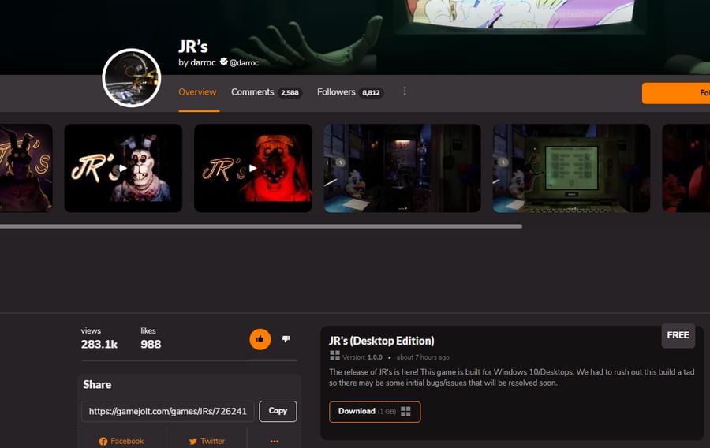The image size is (710, 448).
Task: Click the 988 likes count
Action: click(x=151, y=345)
